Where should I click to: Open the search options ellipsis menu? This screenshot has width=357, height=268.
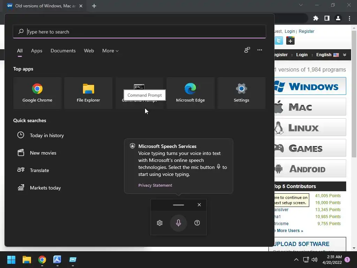click(259, 50)
